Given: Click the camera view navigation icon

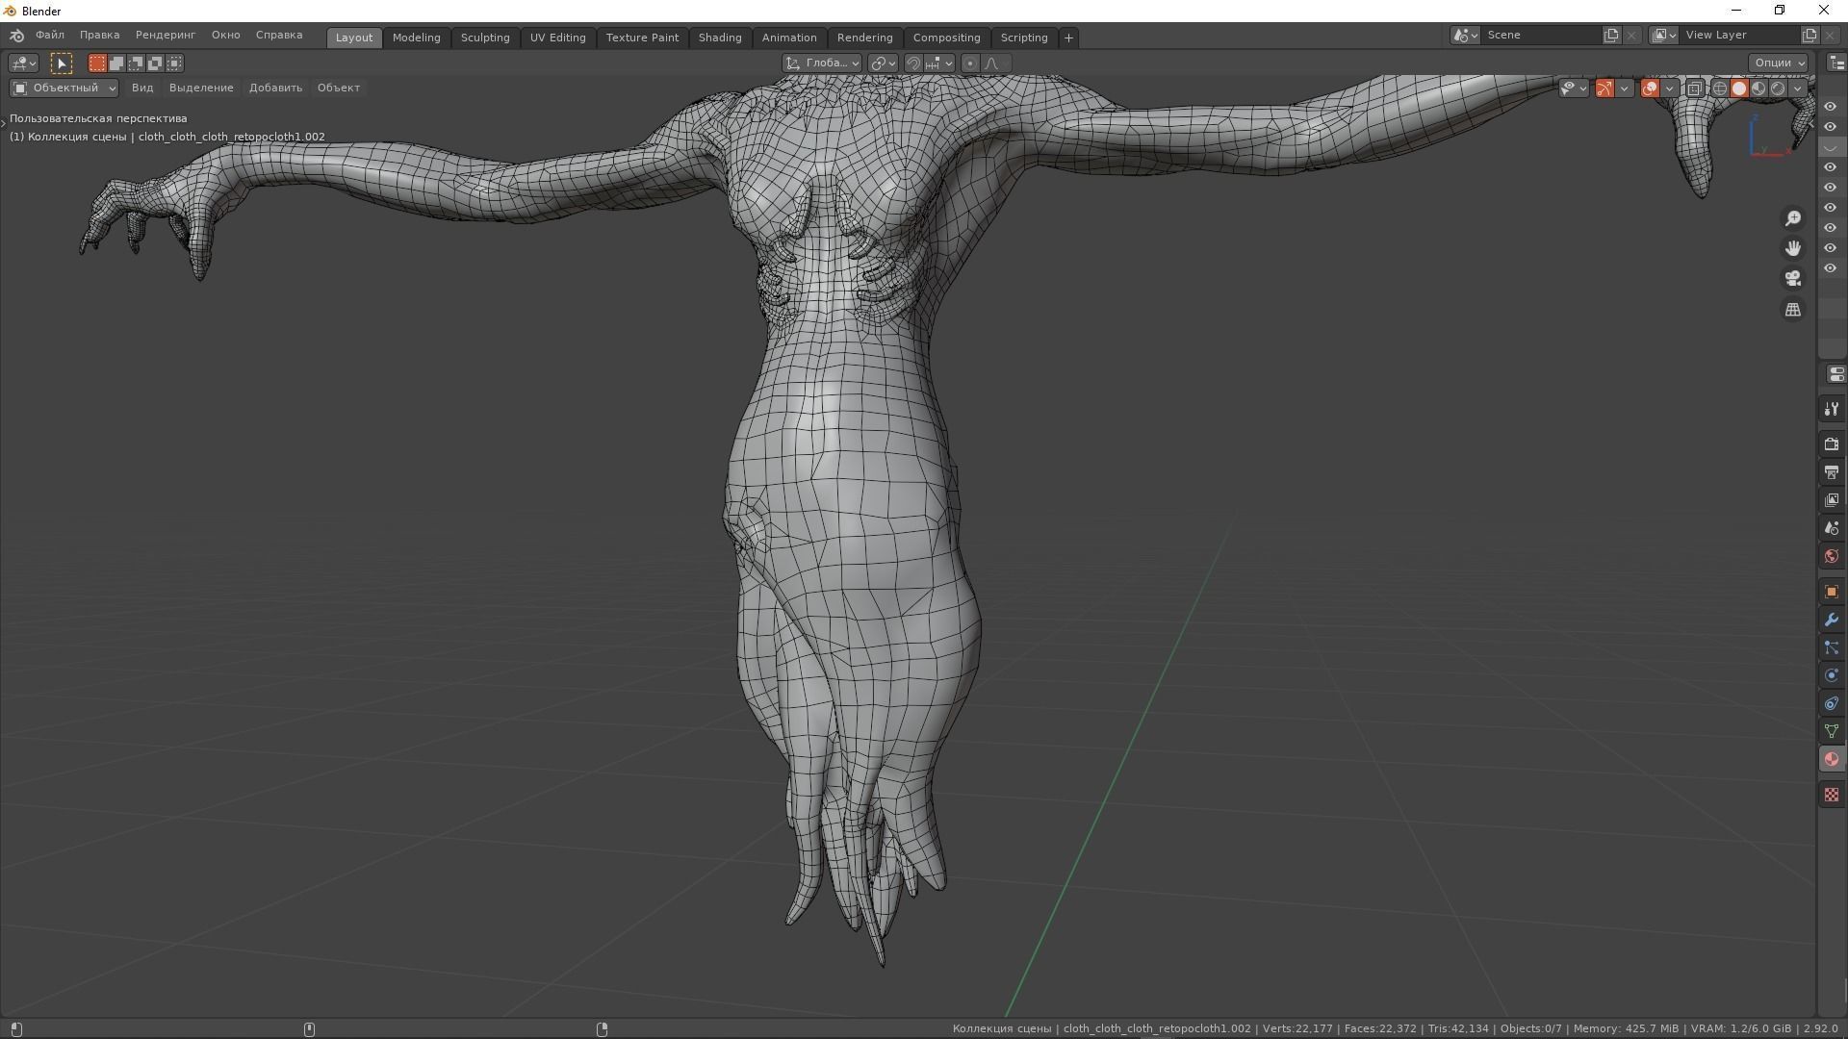Looking at the screenshot, I should [x=1792, y=279].
